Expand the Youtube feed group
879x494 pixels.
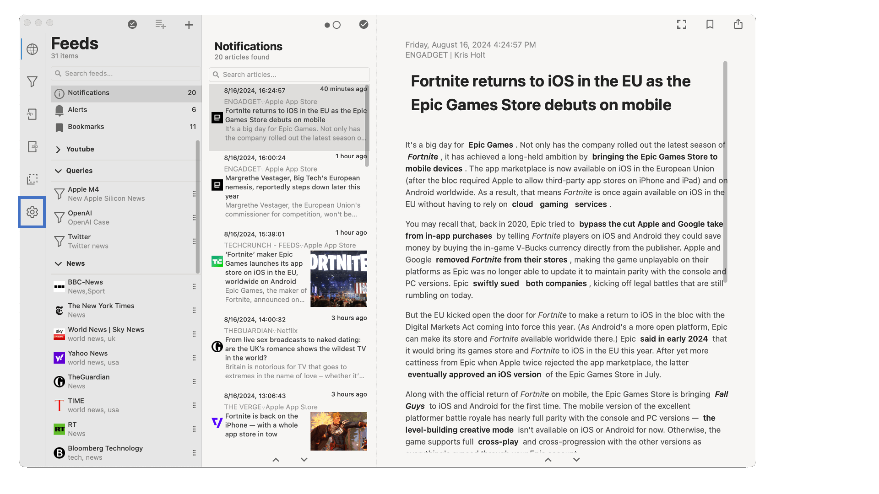(58, 149)
